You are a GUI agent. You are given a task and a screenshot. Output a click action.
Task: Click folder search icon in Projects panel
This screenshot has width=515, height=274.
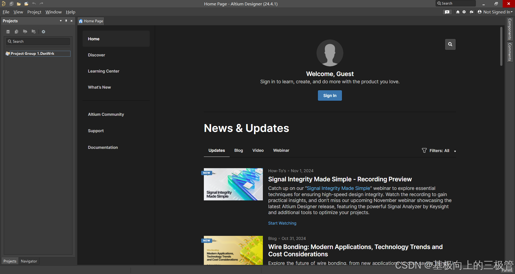point(25,32)
